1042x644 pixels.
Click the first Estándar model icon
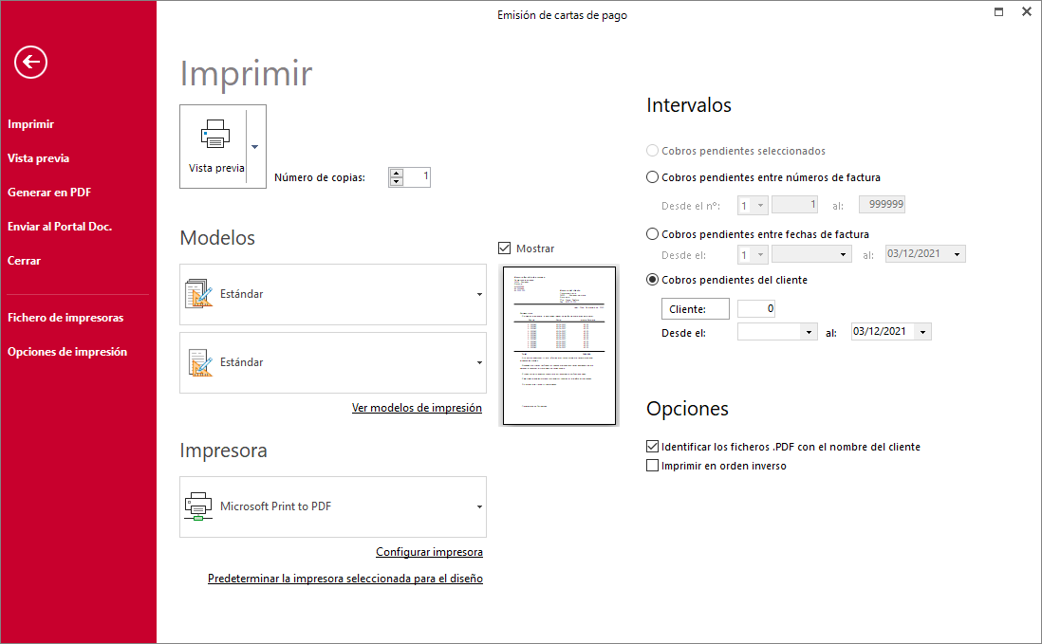click(x=198, y=294)
